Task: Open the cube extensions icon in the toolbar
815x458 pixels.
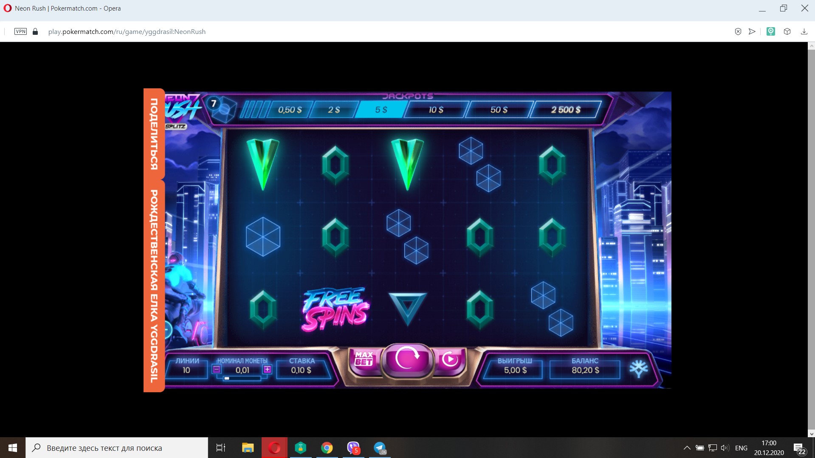Action: [x=787, y=31]
